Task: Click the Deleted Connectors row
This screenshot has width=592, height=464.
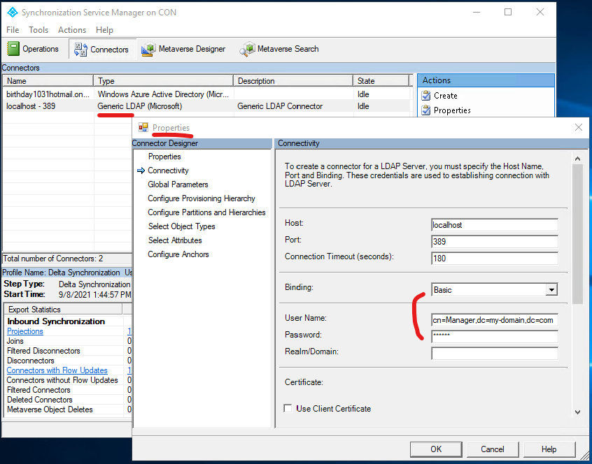Action: click(x=68, y=400)
